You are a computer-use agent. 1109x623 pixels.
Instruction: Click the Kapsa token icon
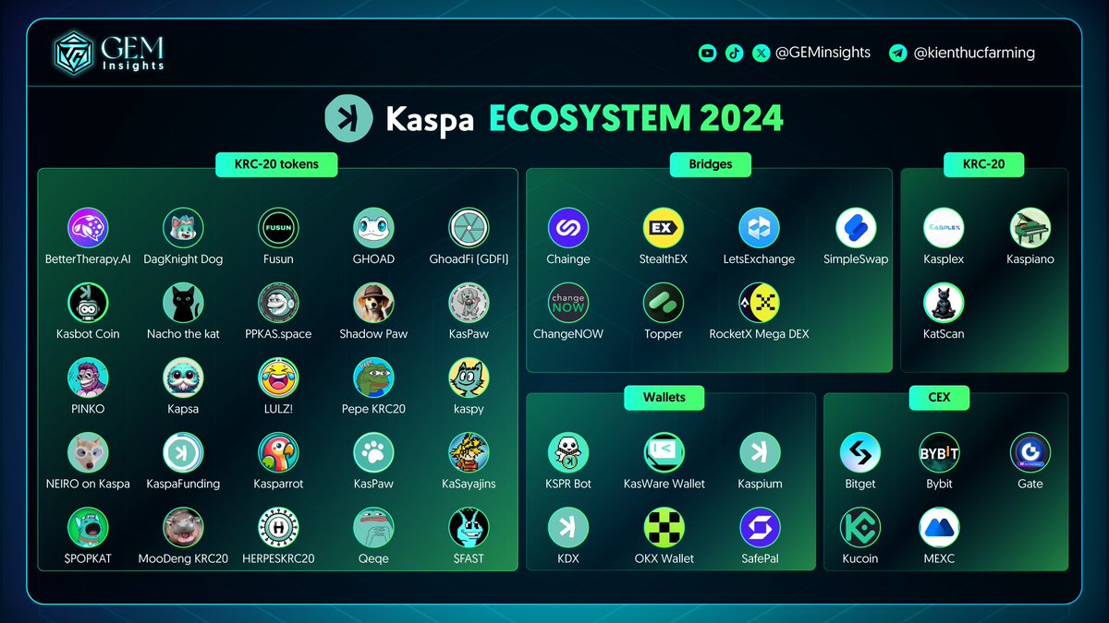[183, 377]
